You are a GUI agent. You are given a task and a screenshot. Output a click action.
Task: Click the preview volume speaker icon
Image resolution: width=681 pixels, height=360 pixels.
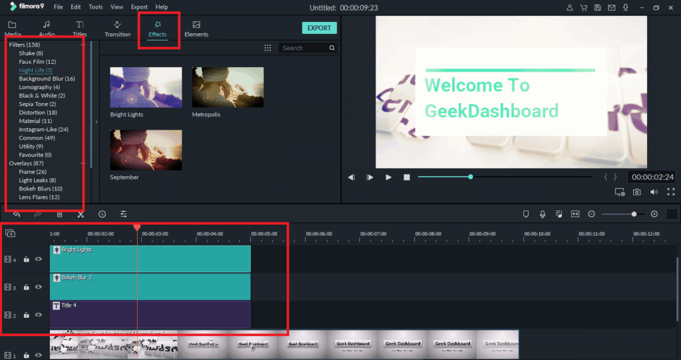pyautogui.click(x=654, y=192)
